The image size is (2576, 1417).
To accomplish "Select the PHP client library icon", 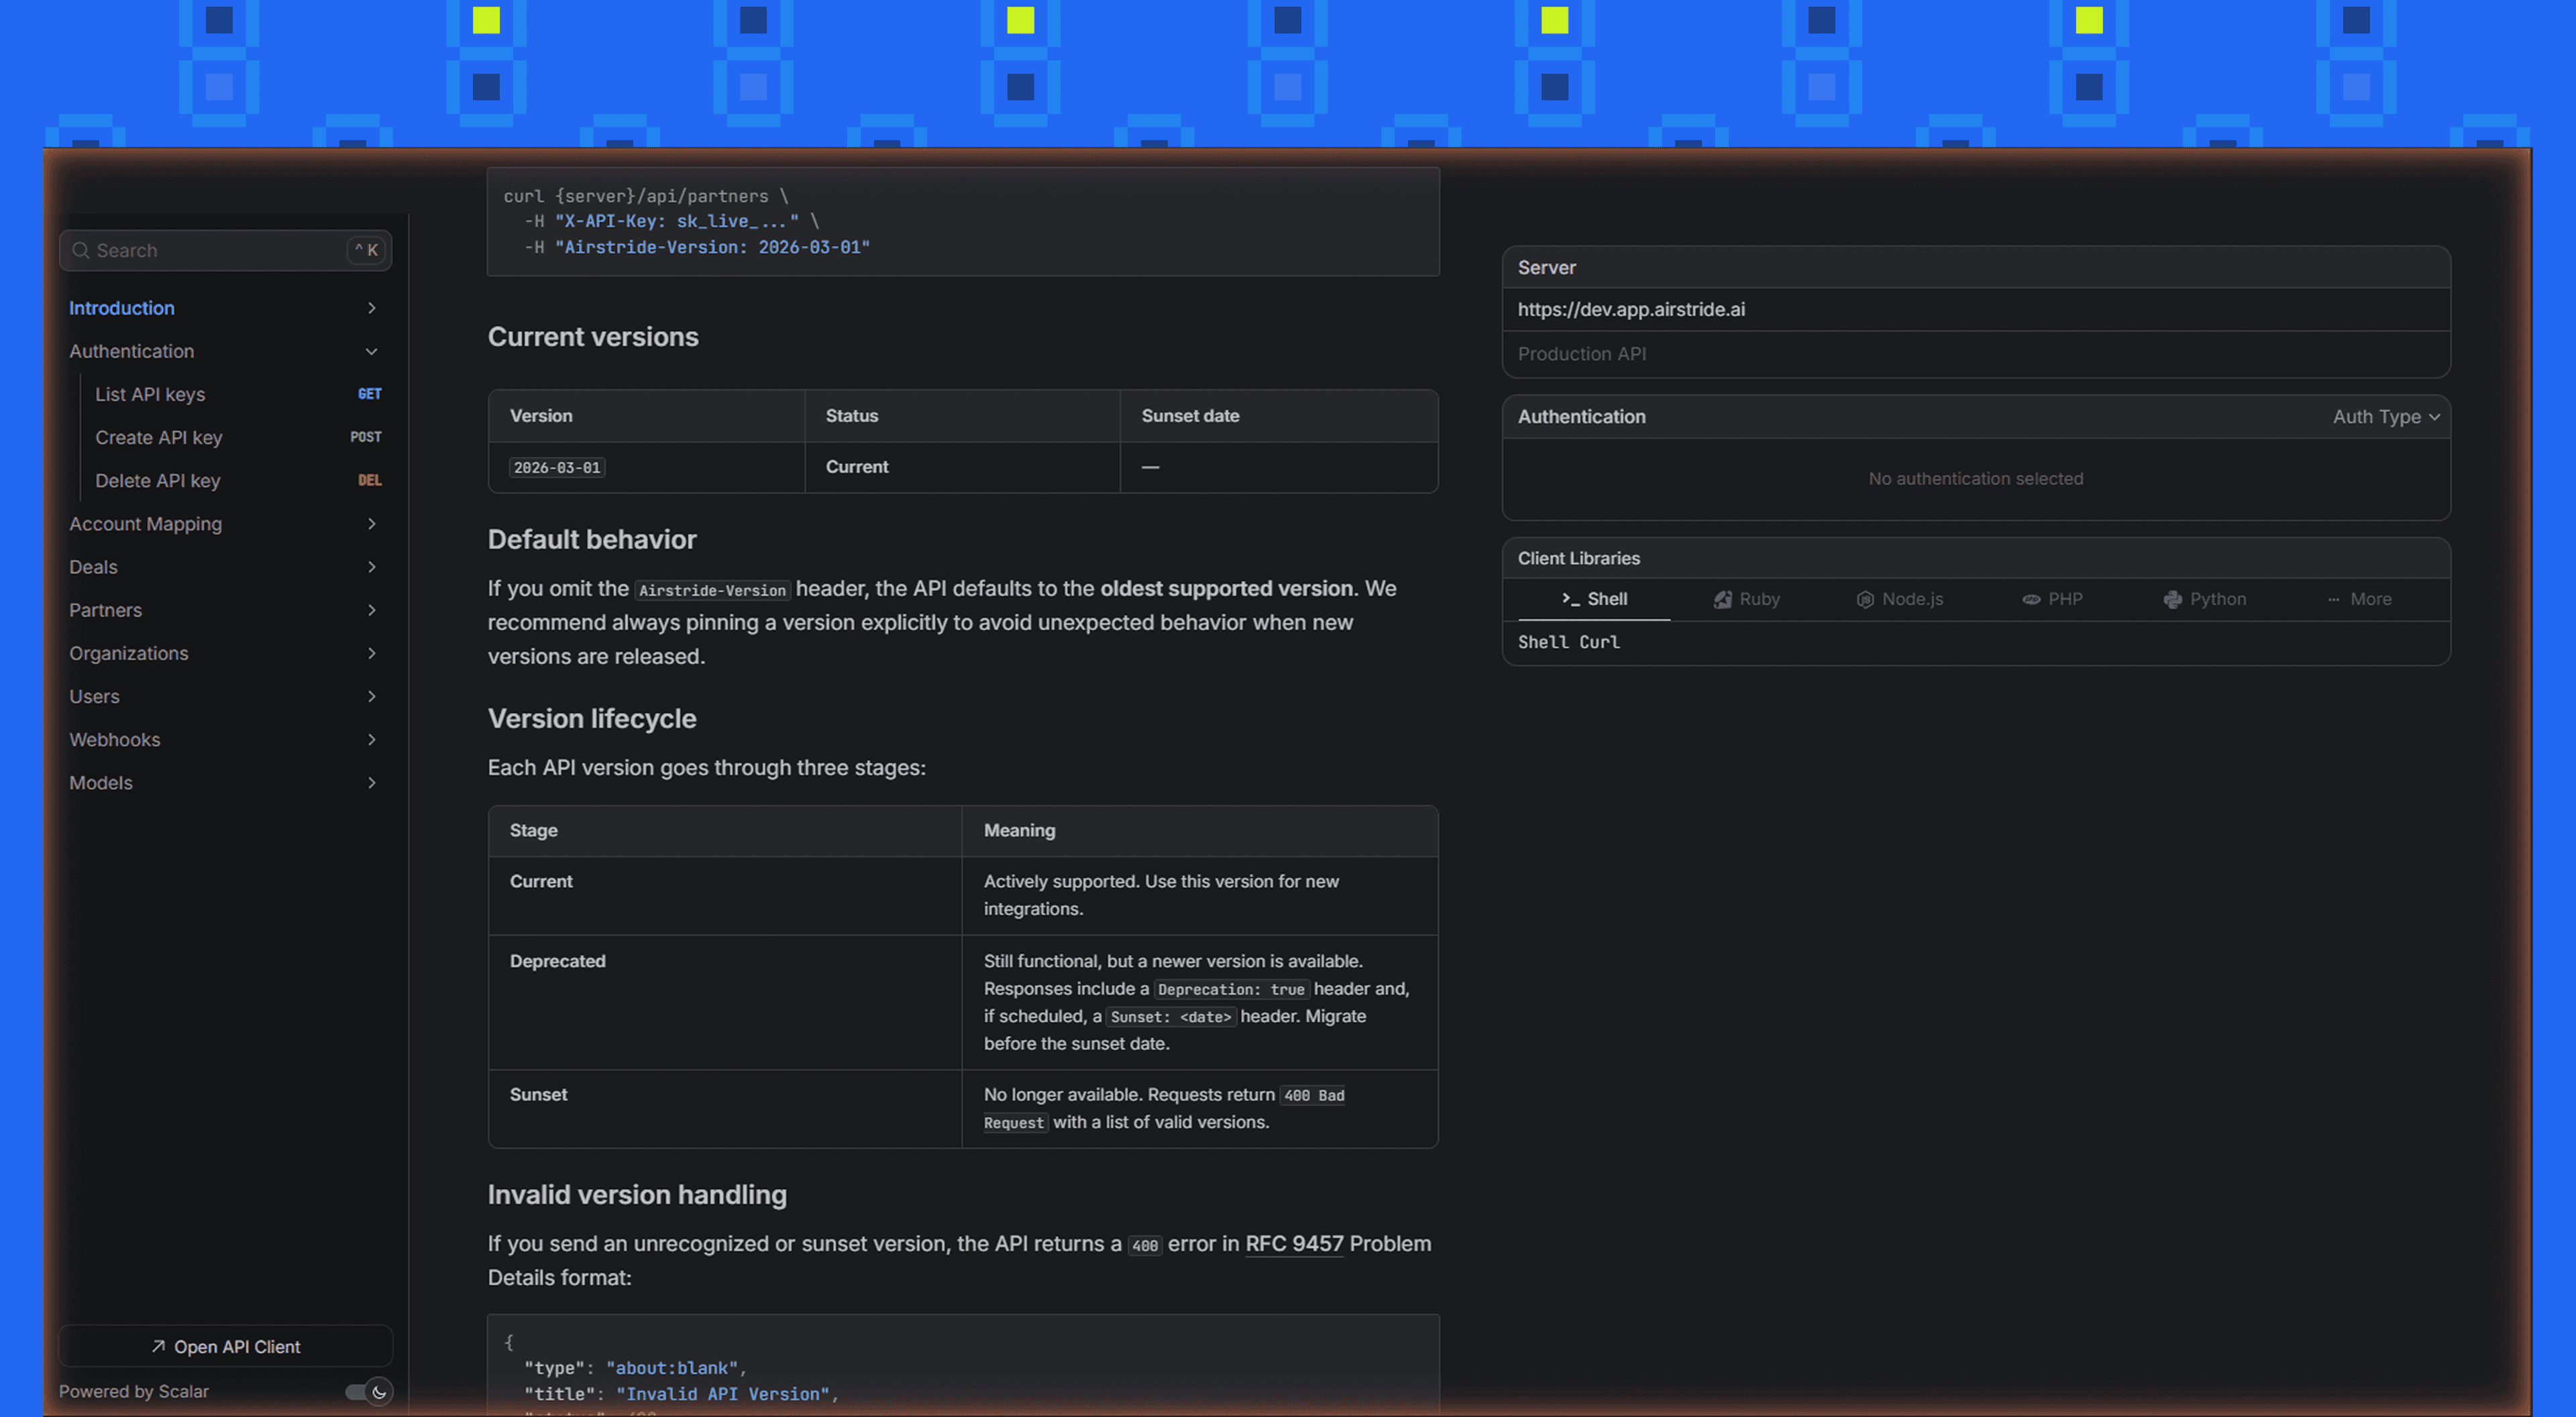I will click(2032, 598).
